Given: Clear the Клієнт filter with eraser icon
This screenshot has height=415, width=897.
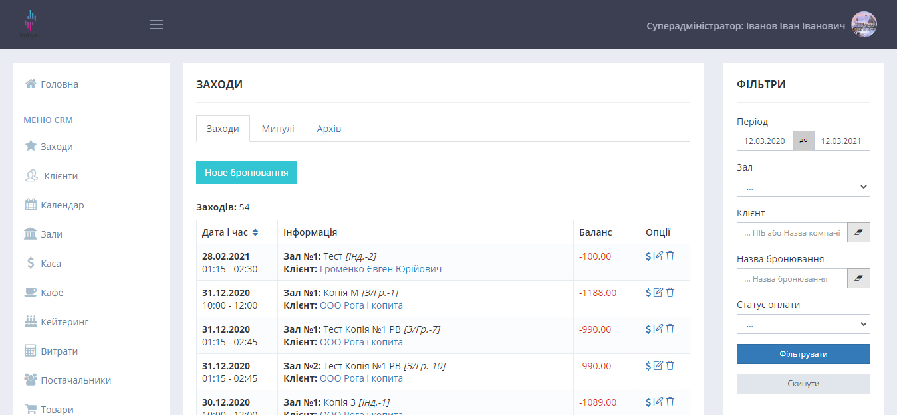Looking at the screenshot, I should coord(858,232).
